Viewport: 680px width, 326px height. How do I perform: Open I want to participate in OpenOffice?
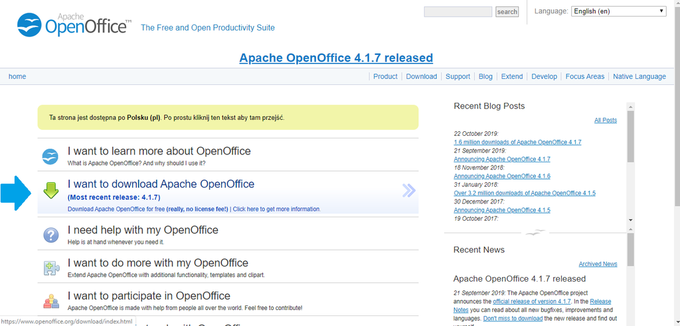[x=149, y=296]
